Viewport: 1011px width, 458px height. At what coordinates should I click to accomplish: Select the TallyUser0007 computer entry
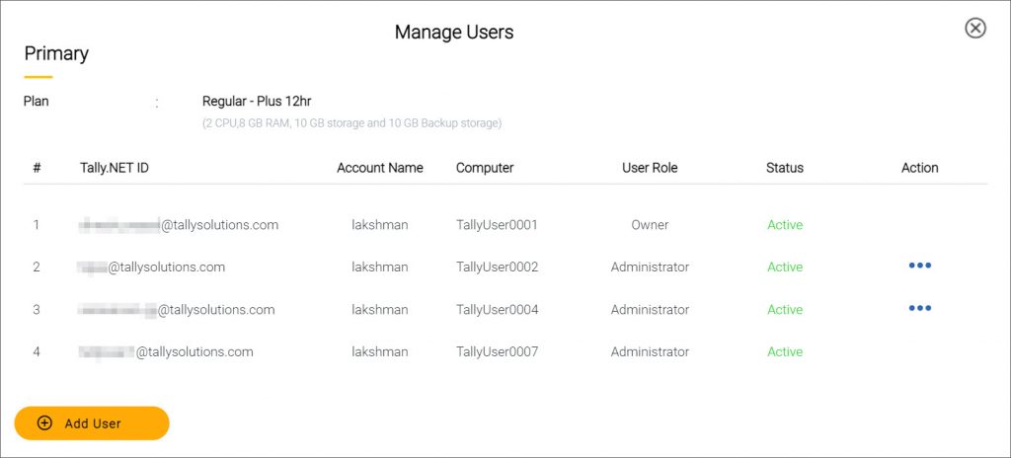pyautogui.click(x=497, y=352)
